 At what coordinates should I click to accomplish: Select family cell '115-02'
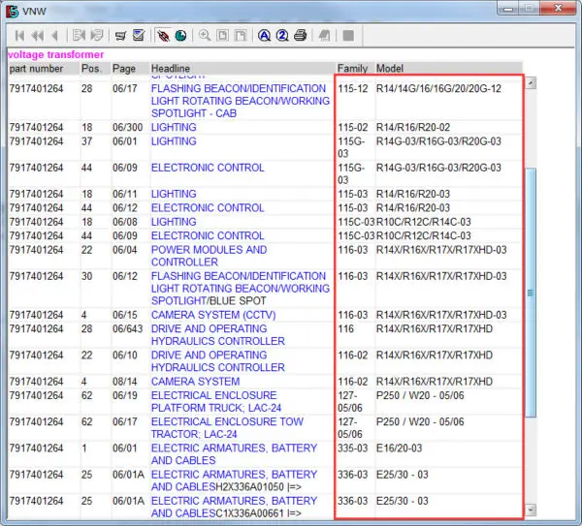(353, 127)
